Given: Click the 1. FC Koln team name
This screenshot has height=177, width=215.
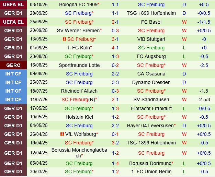Looking at the screenshot, I should pos(78,48).
